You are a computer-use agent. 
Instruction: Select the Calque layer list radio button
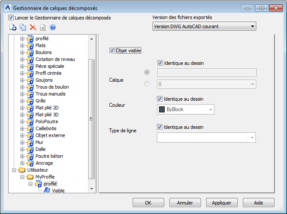[x=147, y=84]
